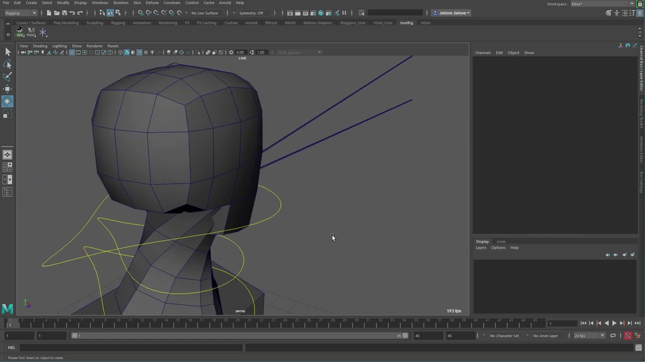Toggle playback loop mode icon
The image size is (645, 362).
tap(613, 335)
